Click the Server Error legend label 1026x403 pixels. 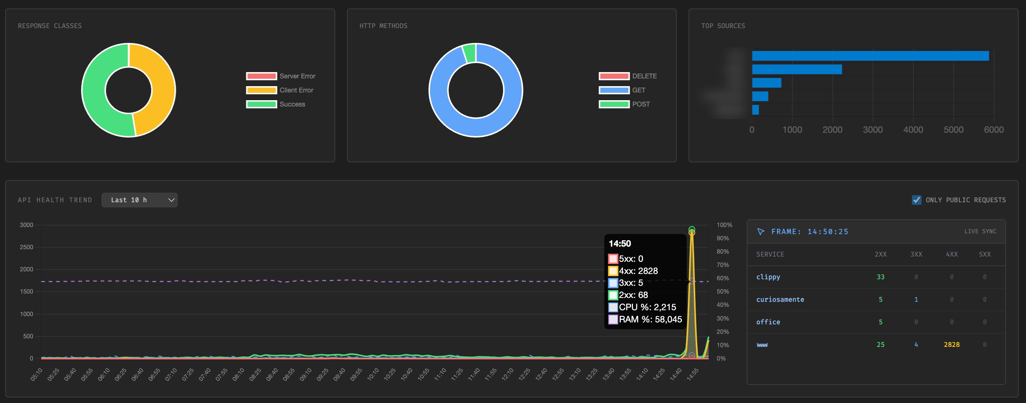(x=297, y=76)
